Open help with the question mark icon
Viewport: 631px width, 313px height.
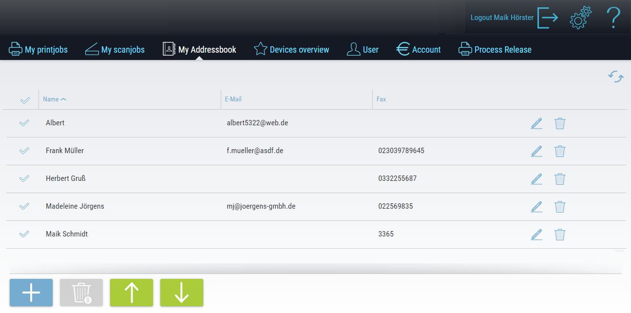613,18
